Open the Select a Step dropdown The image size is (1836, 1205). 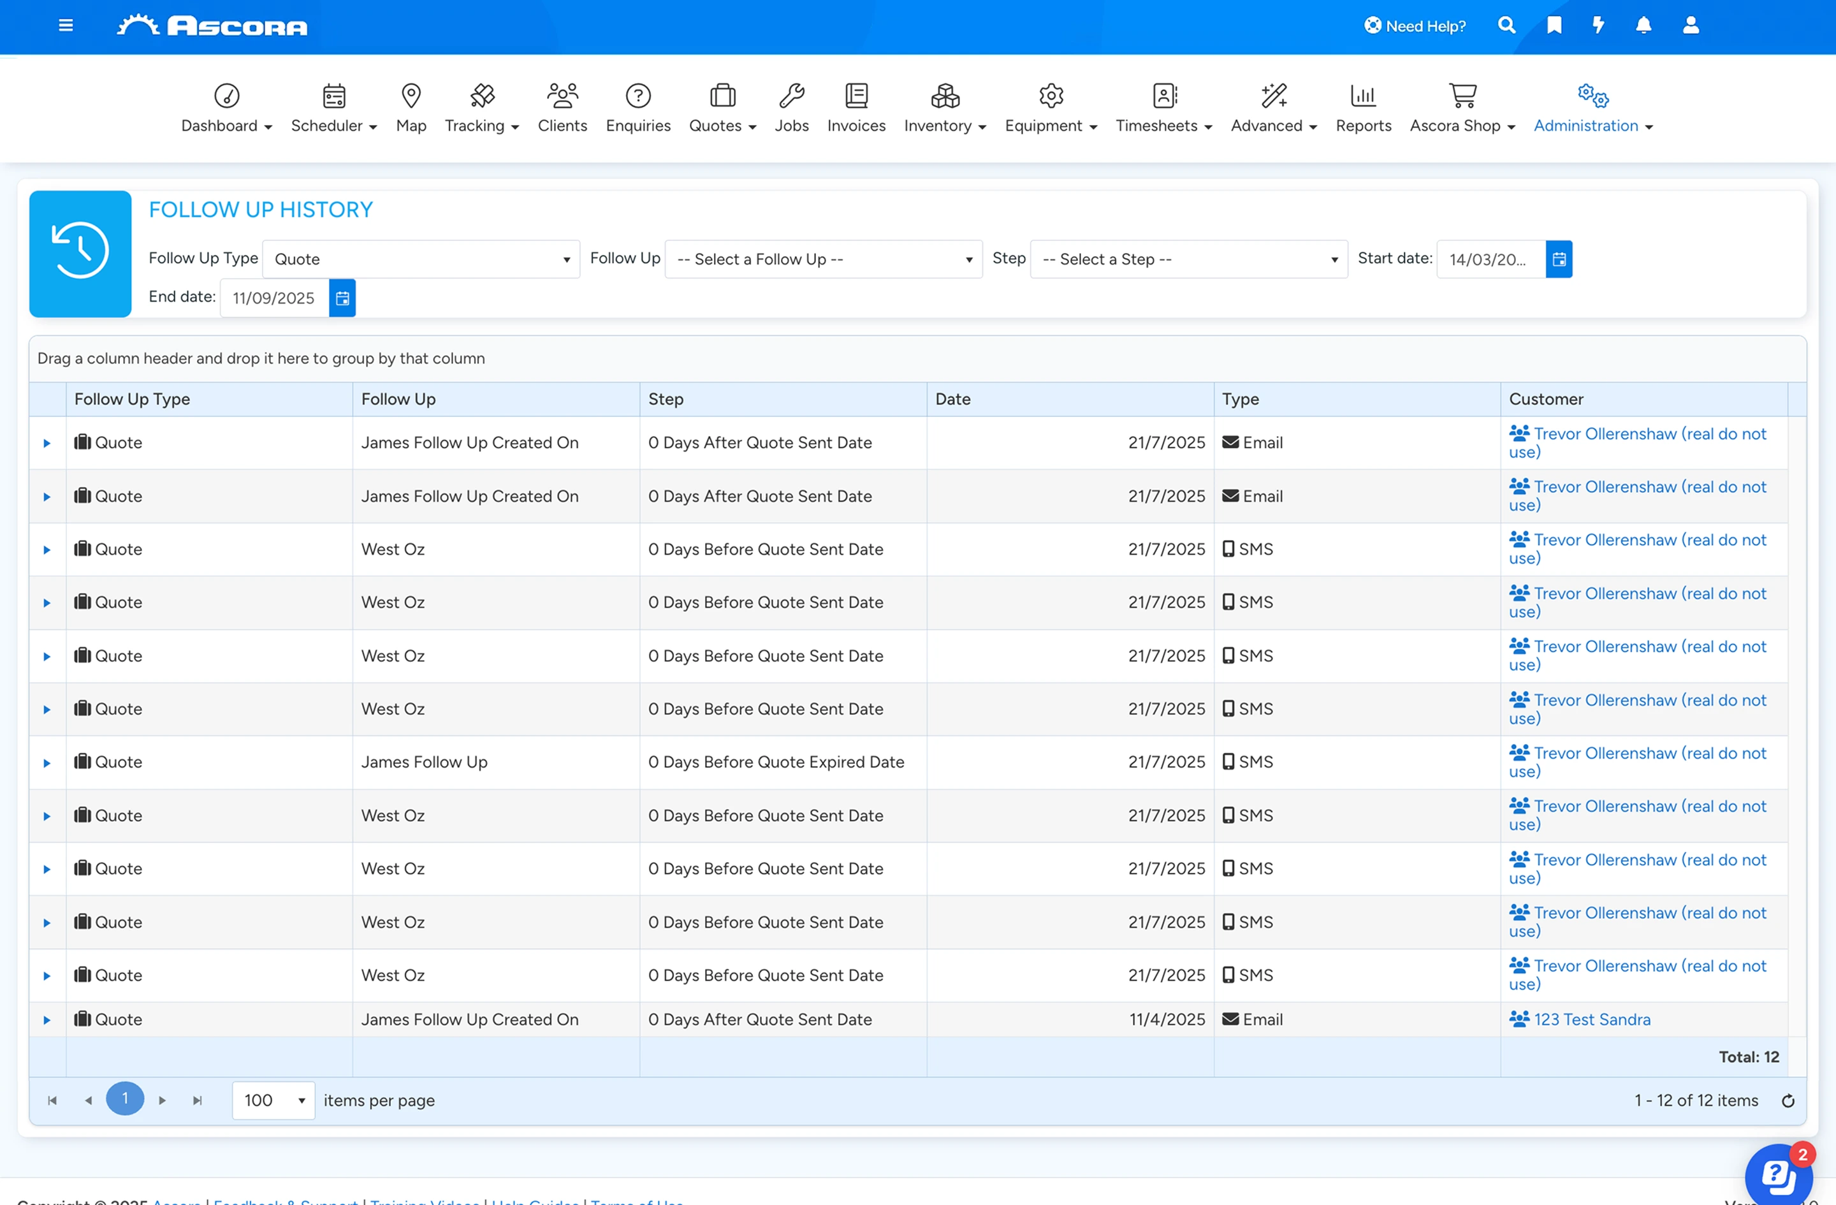[1189, 259]
